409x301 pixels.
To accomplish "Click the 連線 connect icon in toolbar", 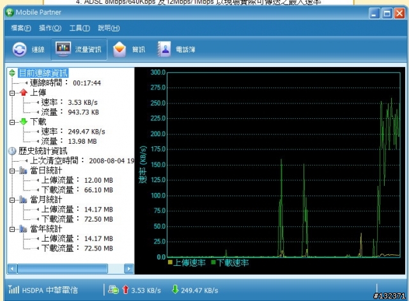I will (x=20, y=49).
